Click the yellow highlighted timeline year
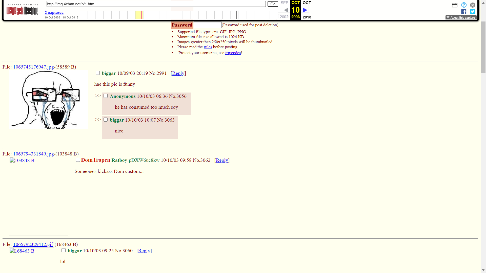The width and height of the screenshot is (486, 273). click(138, 15)
